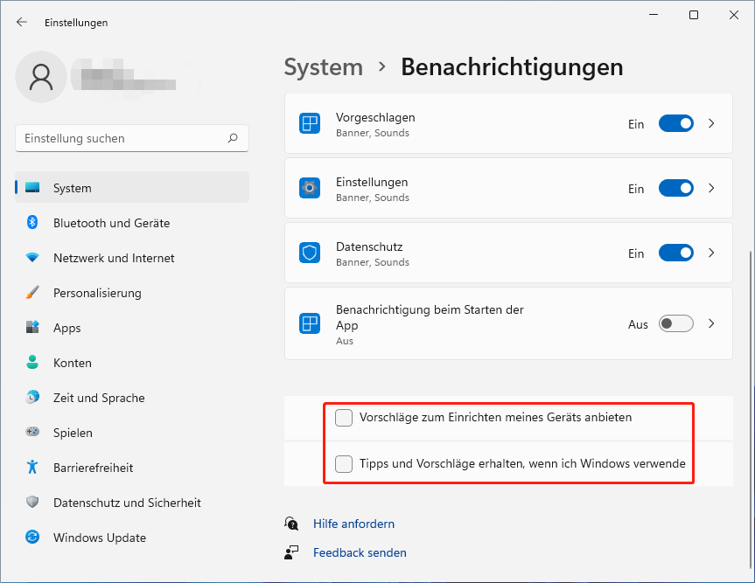Click the Datenschutz shield app icon

coord(310,253)
